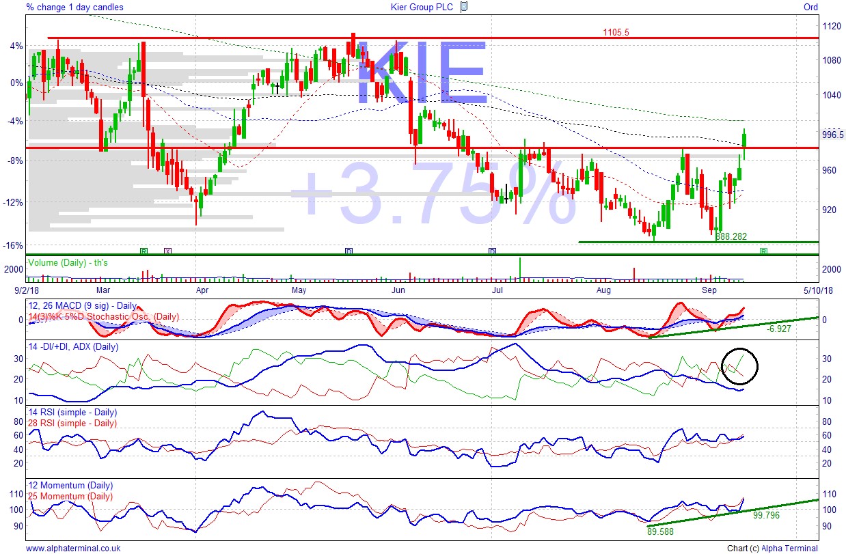Click the 99.796 momentum trendline value
846x554 pixels.
click(765, 516)
